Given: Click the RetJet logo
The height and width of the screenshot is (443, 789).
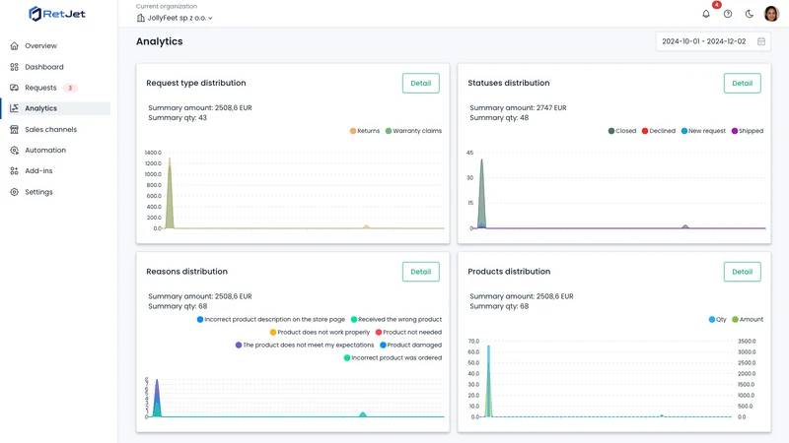Looking at the screenshot, I should (57, 14).
